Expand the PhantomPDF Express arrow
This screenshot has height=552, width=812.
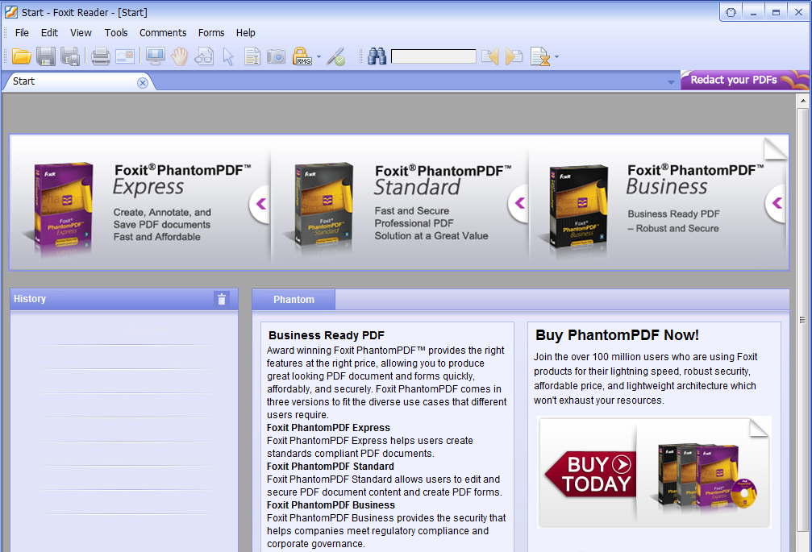[x=260, y=204]
